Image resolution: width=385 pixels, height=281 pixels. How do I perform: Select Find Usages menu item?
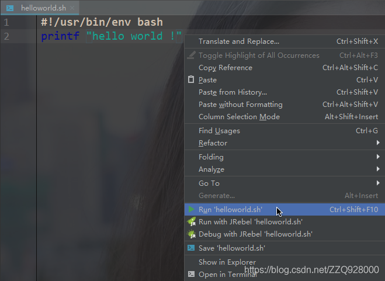click(219, 131)
